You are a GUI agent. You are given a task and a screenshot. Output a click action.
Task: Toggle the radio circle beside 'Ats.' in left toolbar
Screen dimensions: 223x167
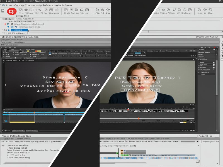103,13
